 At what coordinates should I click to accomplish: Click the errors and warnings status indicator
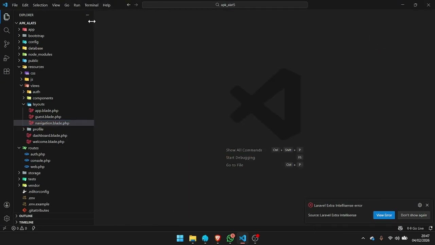point(19,228)
